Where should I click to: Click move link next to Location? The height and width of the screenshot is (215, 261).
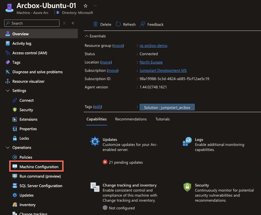click(106, 62)
